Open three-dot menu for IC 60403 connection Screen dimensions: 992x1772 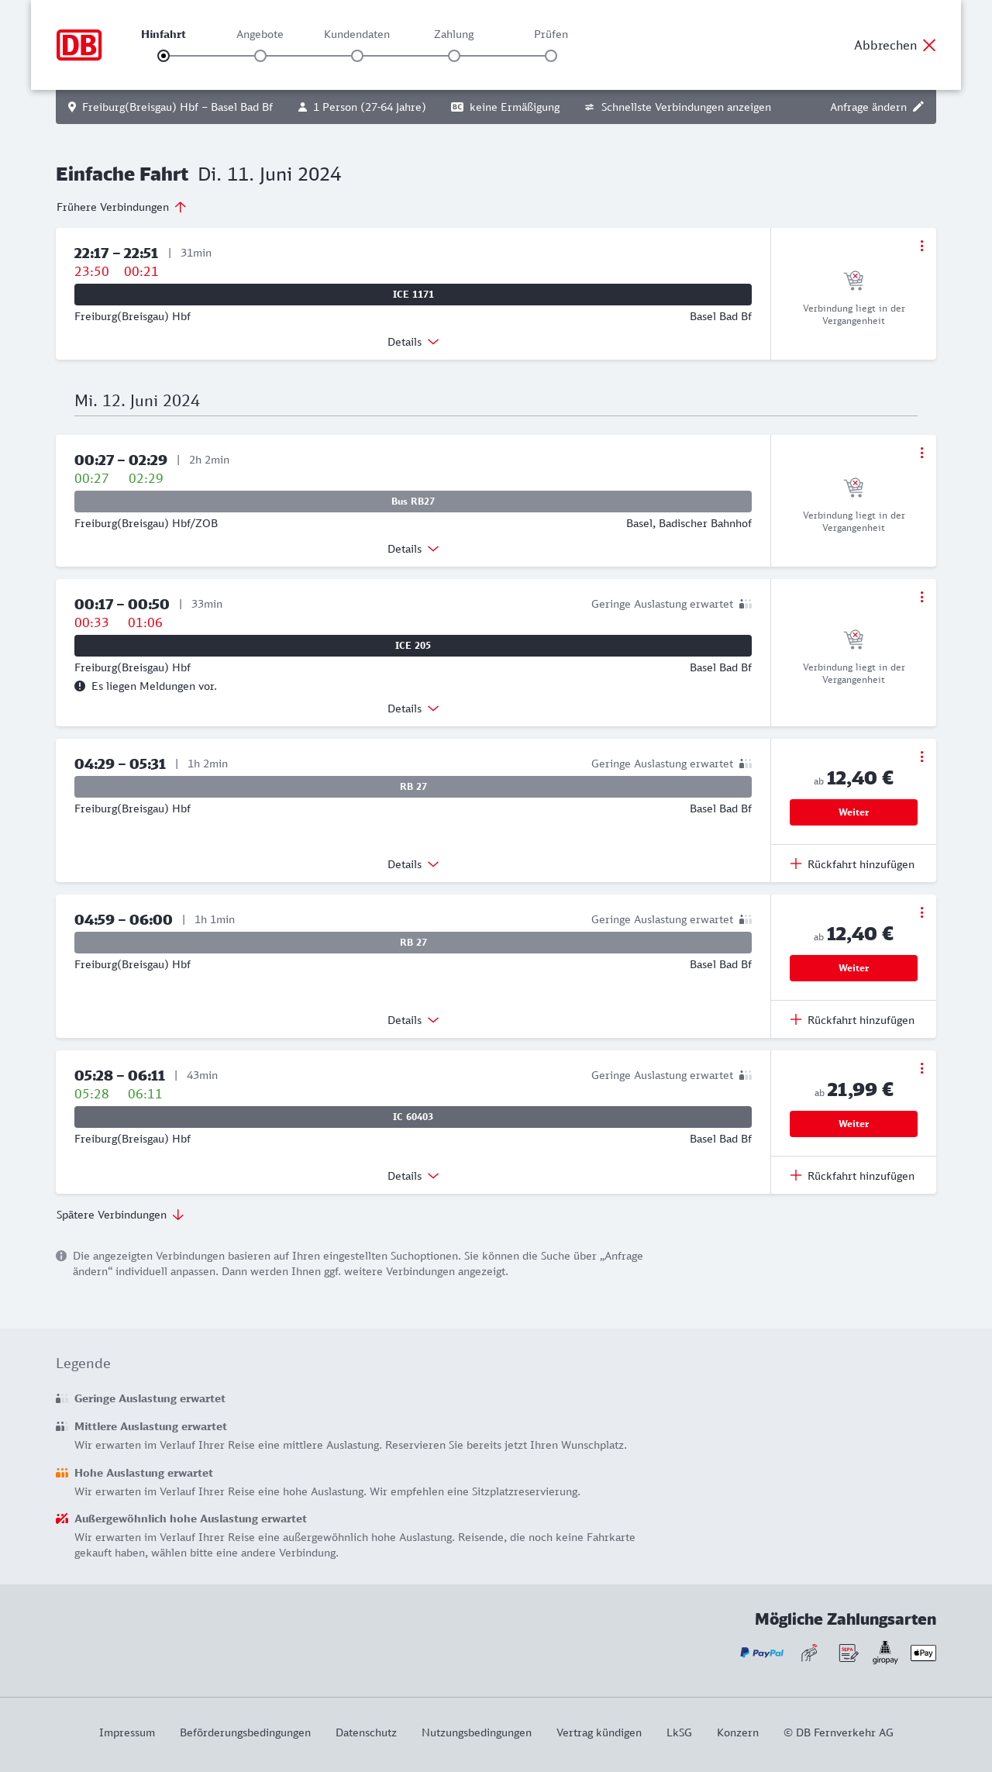pyautogui.click(x=921, y=1068)
